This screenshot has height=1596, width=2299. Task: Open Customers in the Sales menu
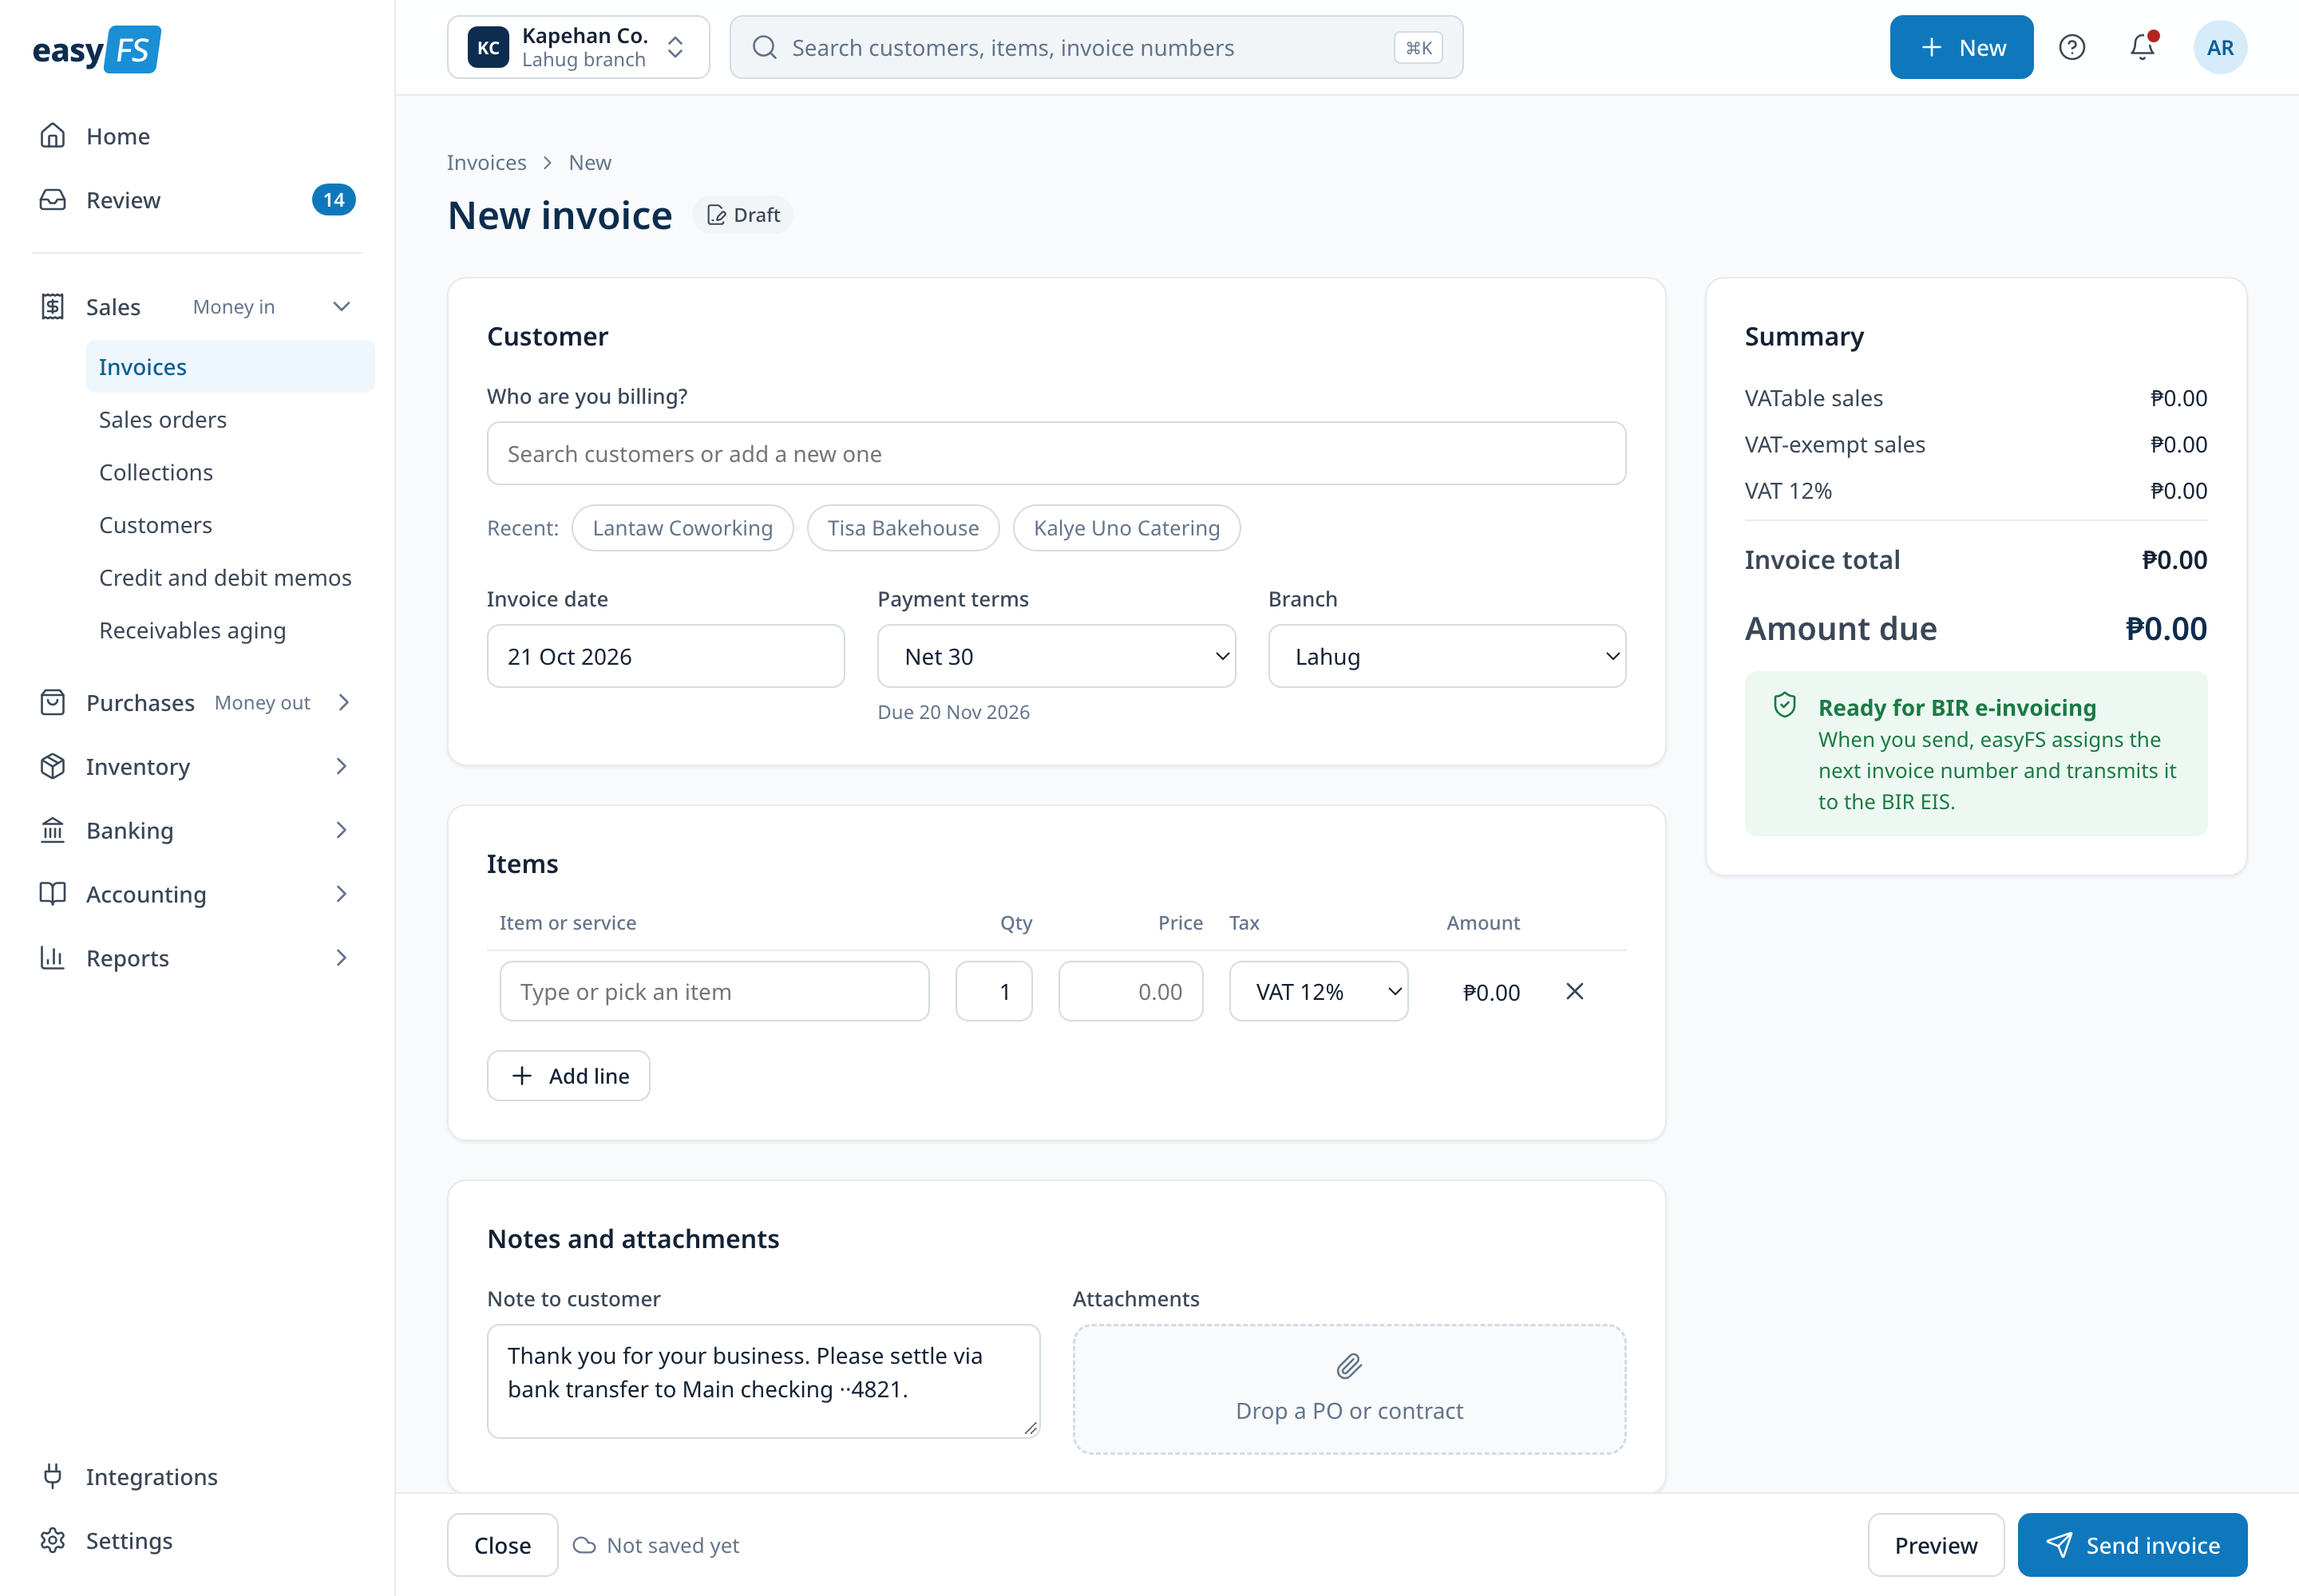point(230,525)
